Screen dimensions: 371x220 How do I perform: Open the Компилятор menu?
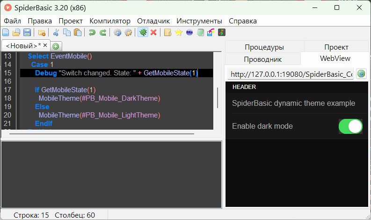110,21
